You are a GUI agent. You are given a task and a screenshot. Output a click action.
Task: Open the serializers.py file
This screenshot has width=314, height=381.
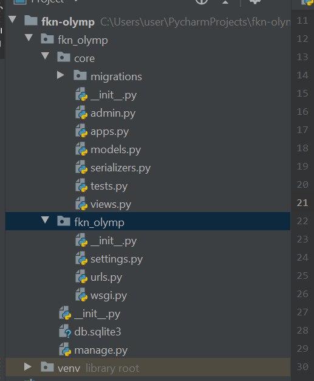[120, 168]
